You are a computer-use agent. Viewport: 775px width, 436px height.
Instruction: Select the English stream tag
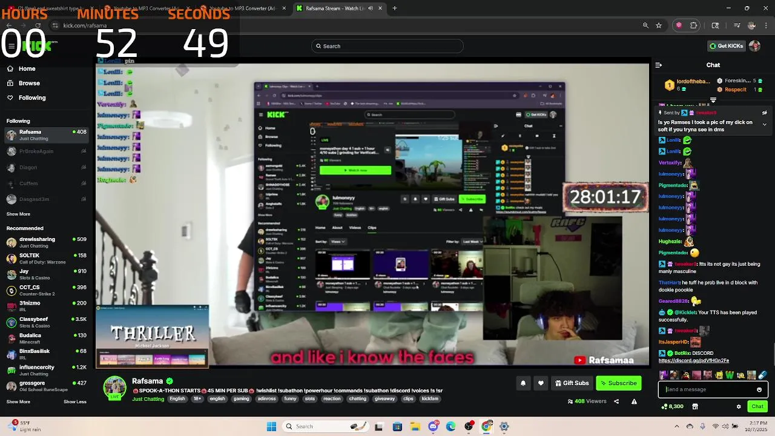coord(177,399)
